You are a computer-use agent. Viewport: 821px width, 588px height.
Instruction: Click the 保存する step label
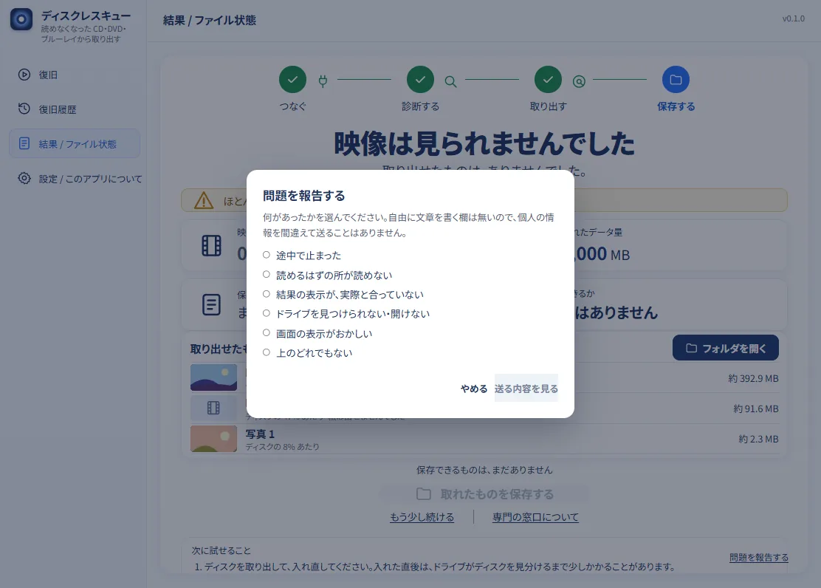tap(676, 106)
